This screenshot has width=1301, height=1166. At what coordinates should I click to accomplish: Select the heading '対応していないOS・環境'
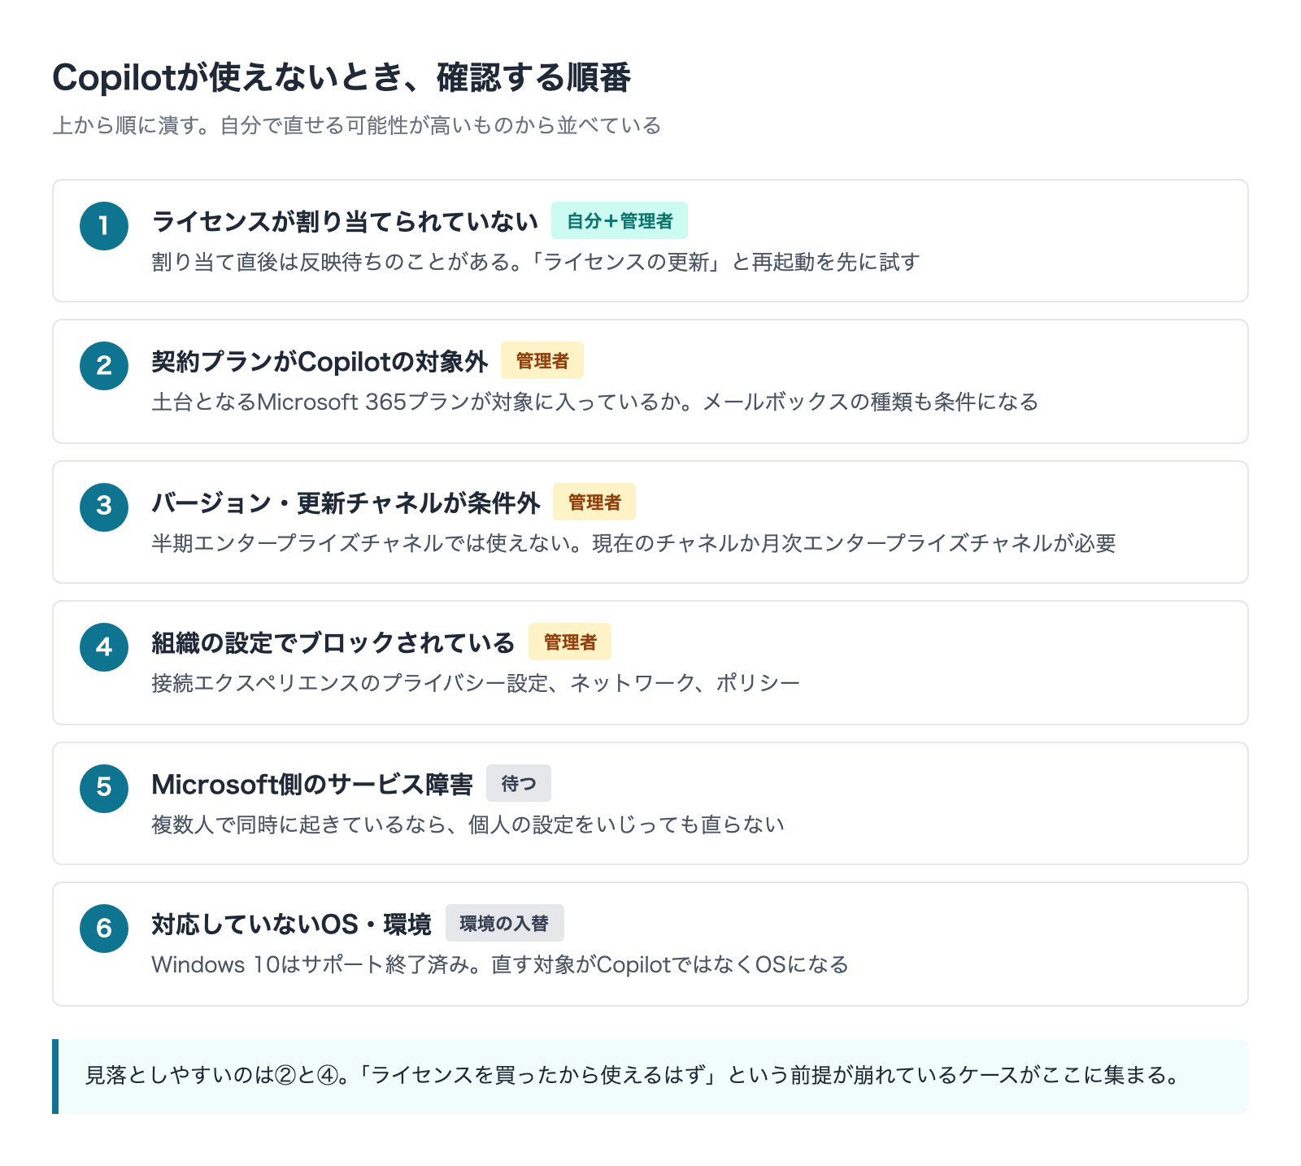click(292, 924)
